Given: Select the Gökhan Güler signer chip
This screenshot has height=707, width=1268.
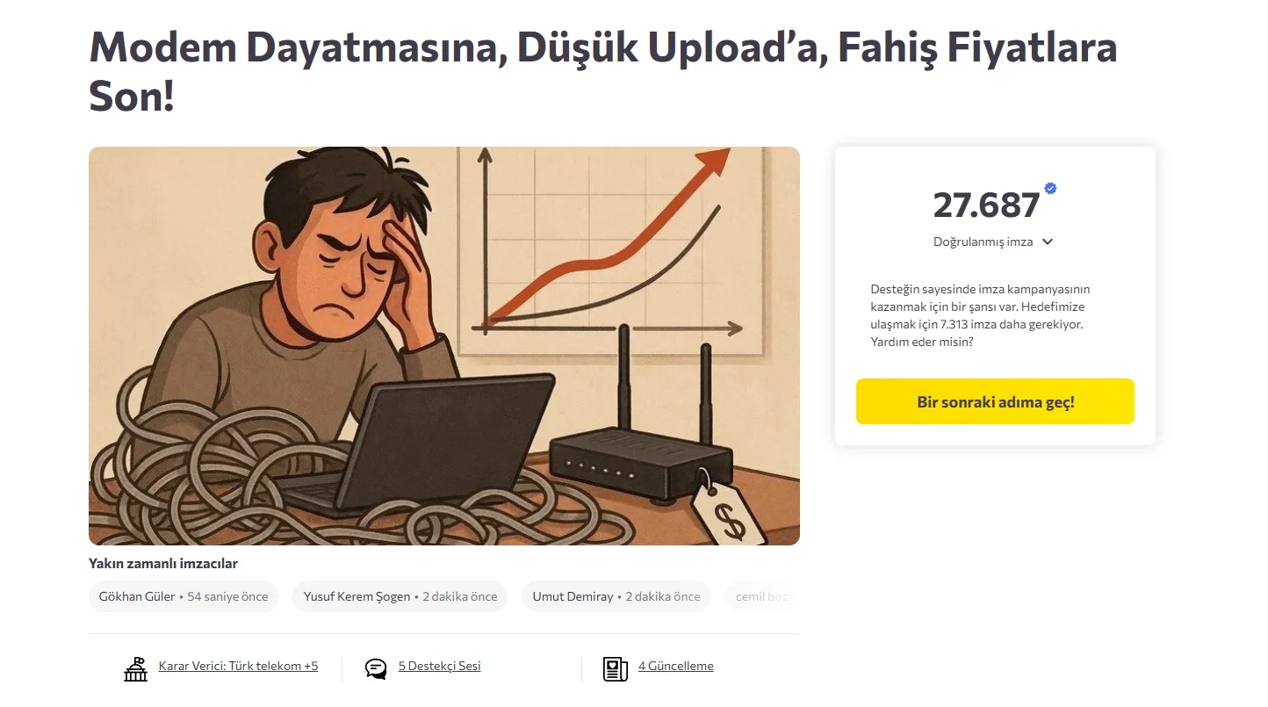Looking at the screenshot, I should [x=184, y=596].
